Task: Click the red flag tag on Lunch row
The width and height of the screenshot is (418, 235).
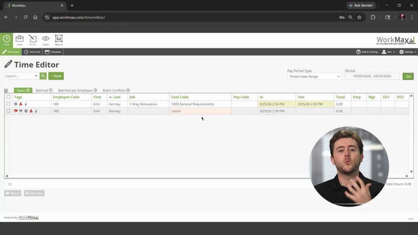Action: 16,111
